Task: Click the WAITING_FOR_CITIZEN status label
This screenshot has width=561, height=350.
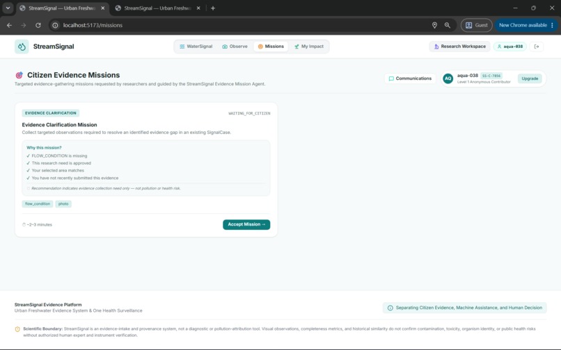Action: pyautogui.click(x=249, y=113)
